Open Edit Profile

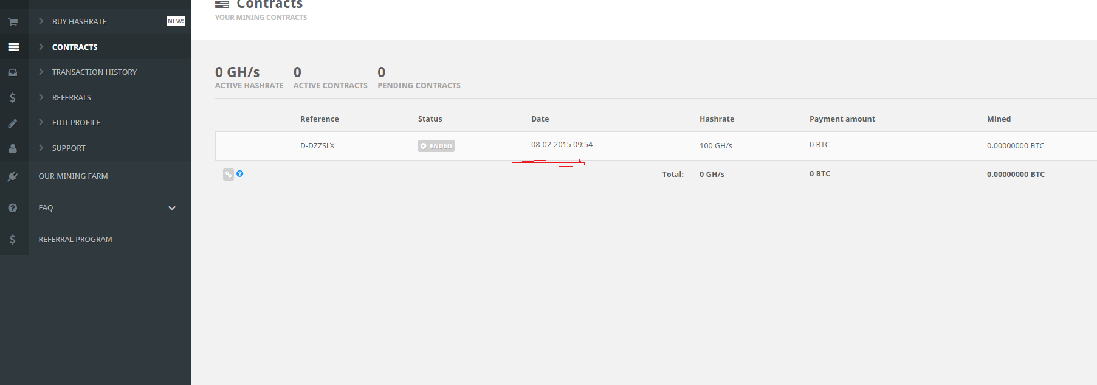(x=76, y=122)
